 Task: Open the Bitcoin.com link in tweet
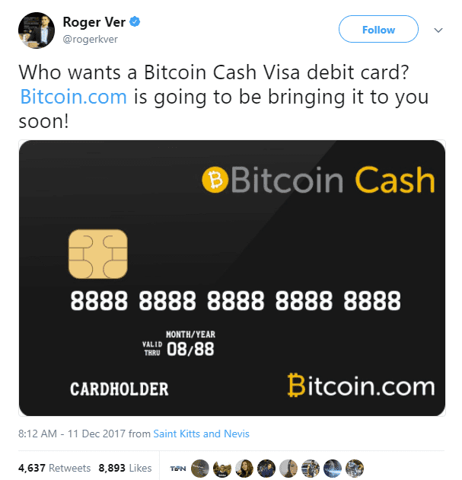point(73,97)
